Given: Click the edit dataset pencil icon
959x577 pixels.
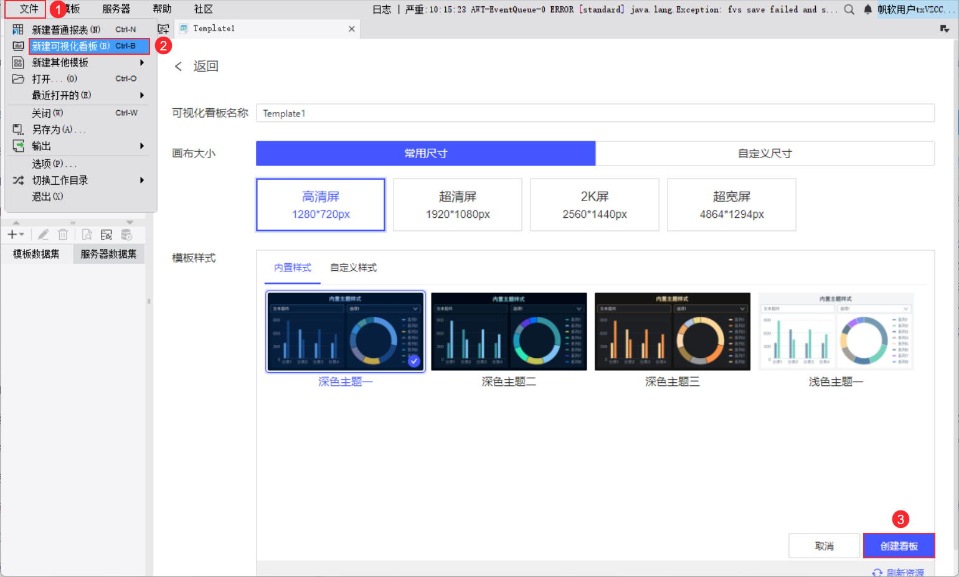Looking at the screenshot, I should 42,234.
